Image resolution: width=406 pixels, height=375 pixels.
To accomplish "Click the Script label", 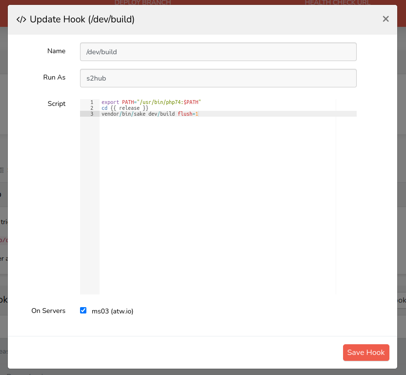I will point(57,104).
